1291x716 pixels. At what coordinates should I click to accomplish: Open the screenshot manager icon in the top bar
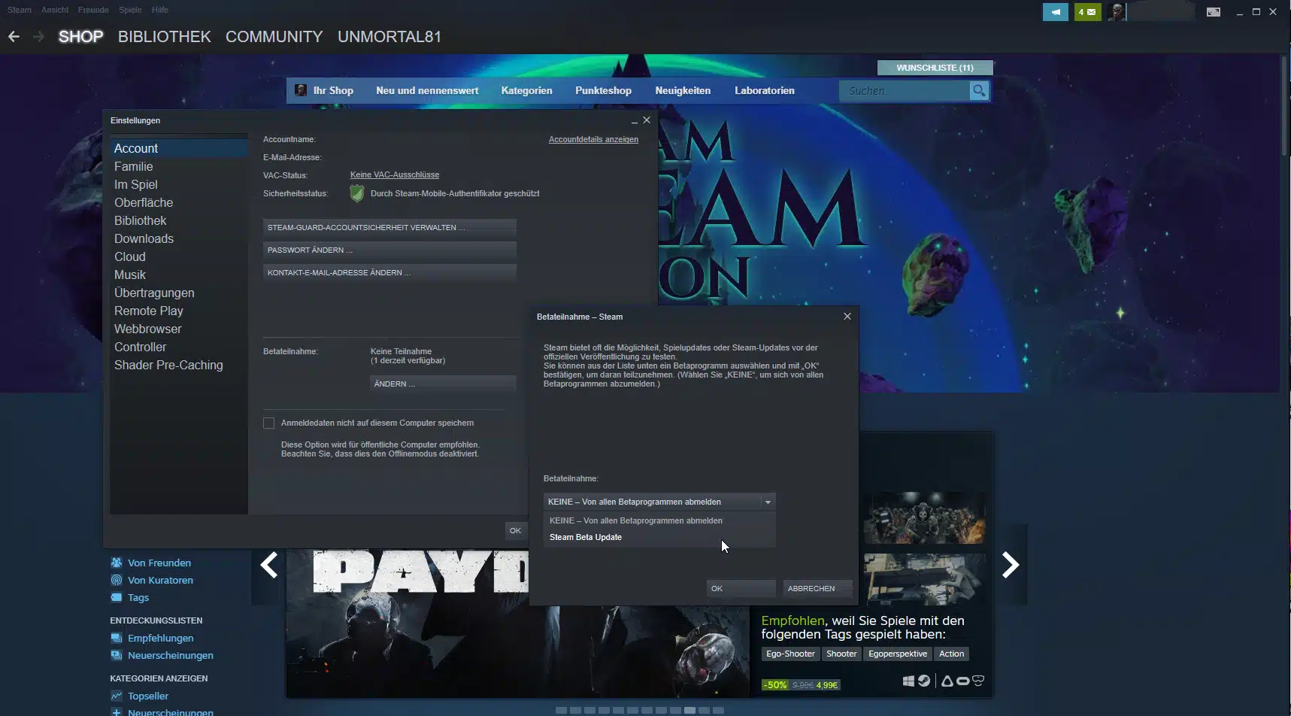(1213, 12)
